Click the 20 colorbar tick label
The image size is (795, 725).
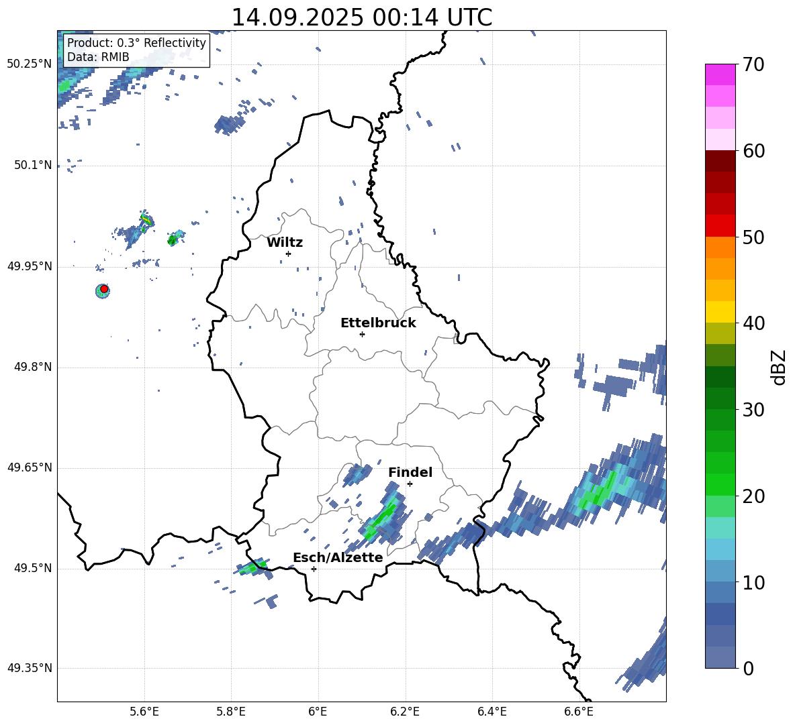753,496
